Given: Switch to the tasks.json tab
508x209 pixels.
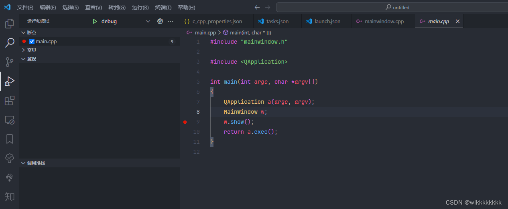Looking at the screenshot, I should (277, 21).
